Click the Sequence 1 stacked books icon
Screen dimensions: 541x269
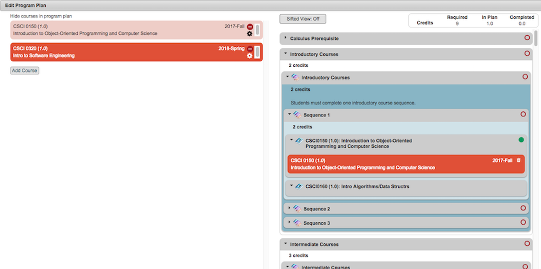pos(297,115)
